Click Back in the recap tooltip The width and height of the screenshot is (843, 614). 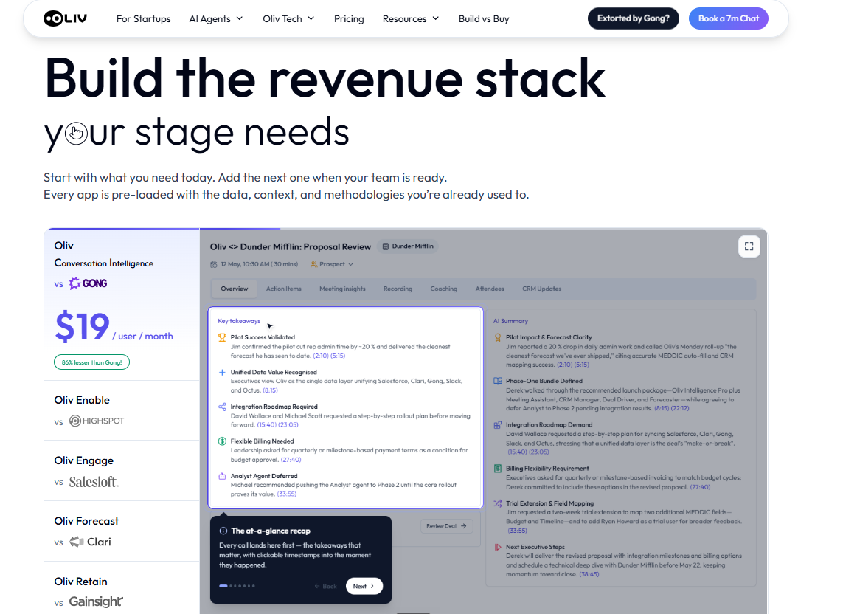(326, 586)
